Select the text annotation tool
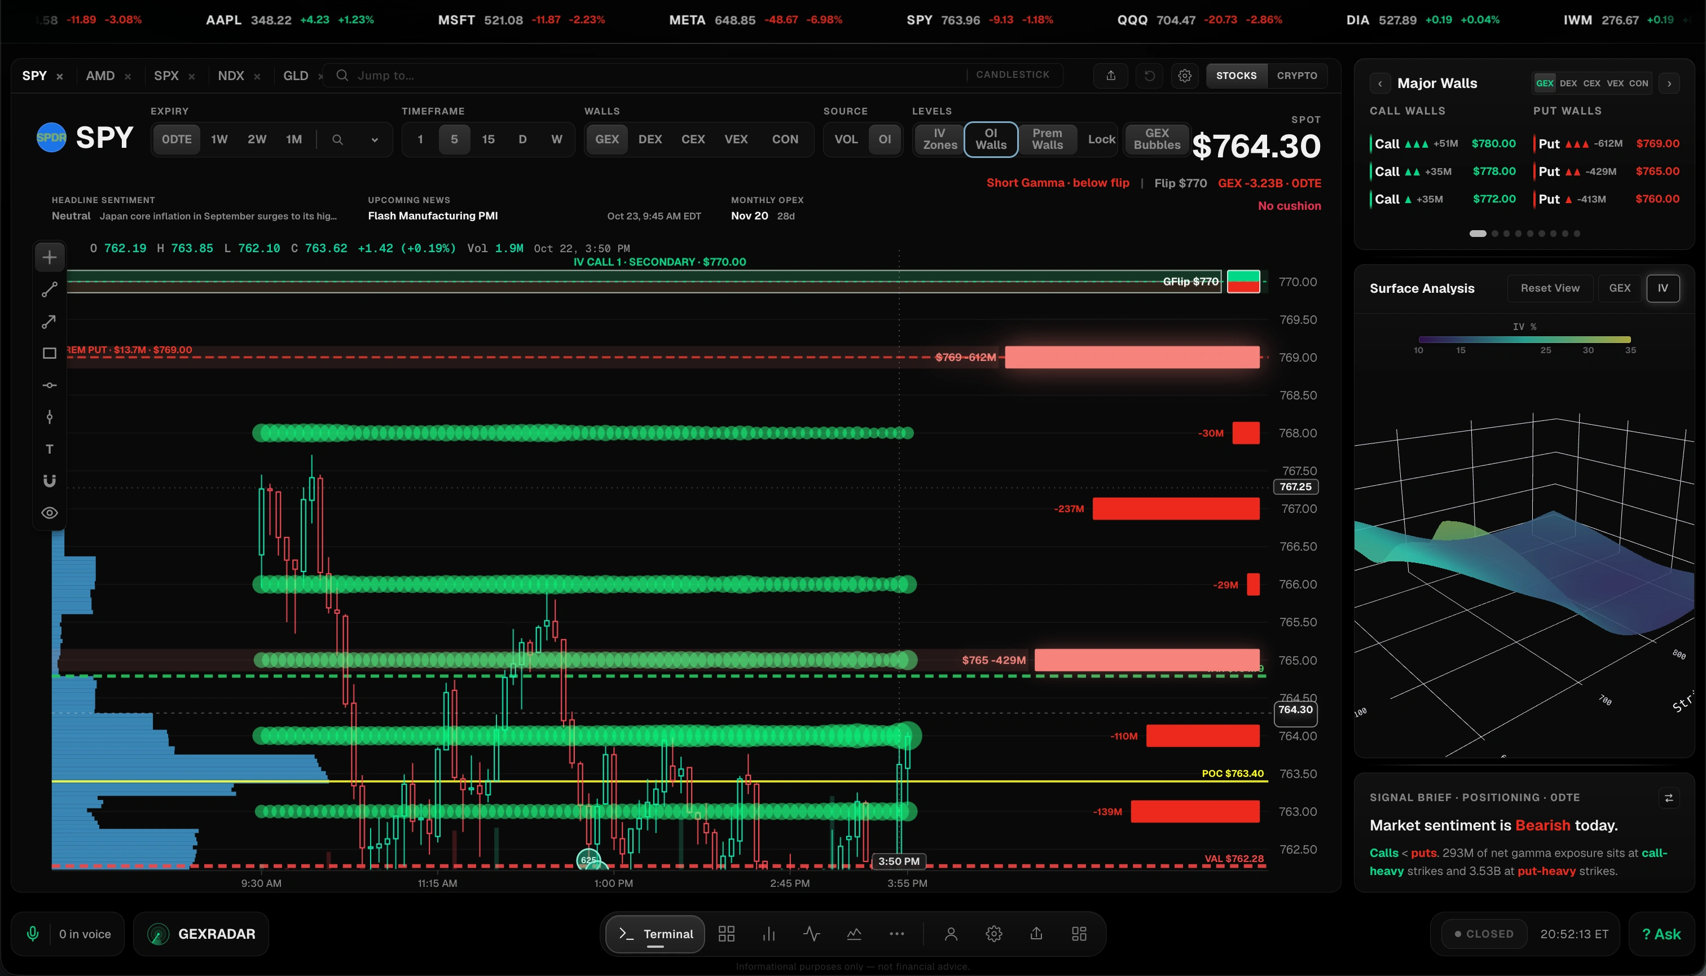 [x=50, y=449]
